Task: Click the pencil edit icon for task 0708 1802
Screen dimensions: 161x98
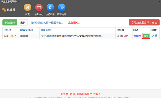Action: coord(153,36)
